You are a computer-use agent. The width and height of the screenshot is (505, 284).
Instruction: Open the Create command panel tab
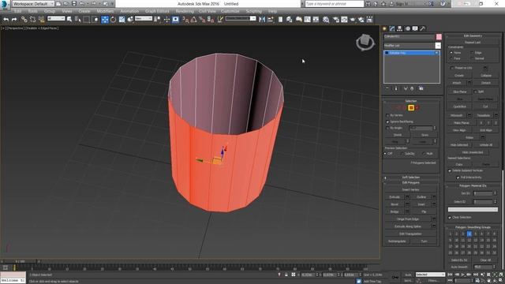point(384,28)
